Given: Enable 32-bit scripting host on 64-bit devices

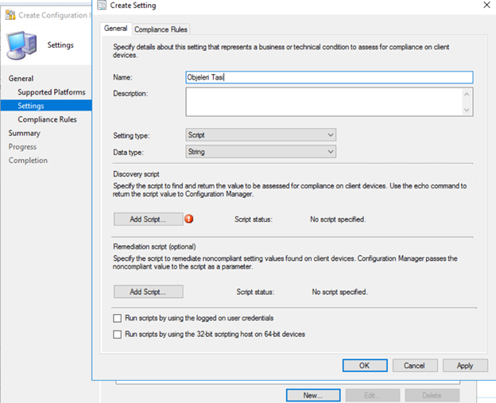Looking at the screenshot, I should 118,334.
